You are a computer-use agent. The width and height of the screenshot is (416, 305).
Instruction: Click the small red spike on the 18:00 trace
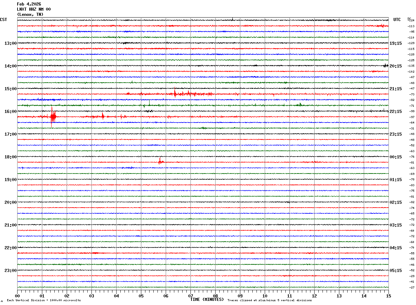pyautogui.click(x=161, y=161)
